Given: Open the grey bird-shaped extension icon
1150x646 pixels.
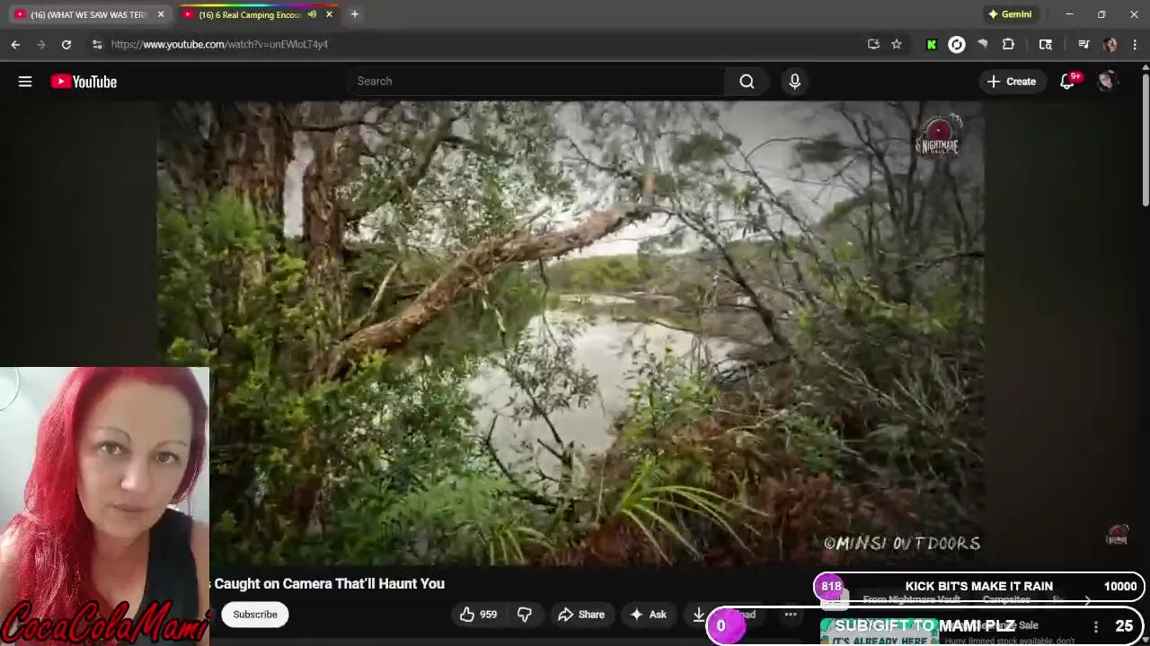Looking at the screenshot, I should [x=983, y=44].
